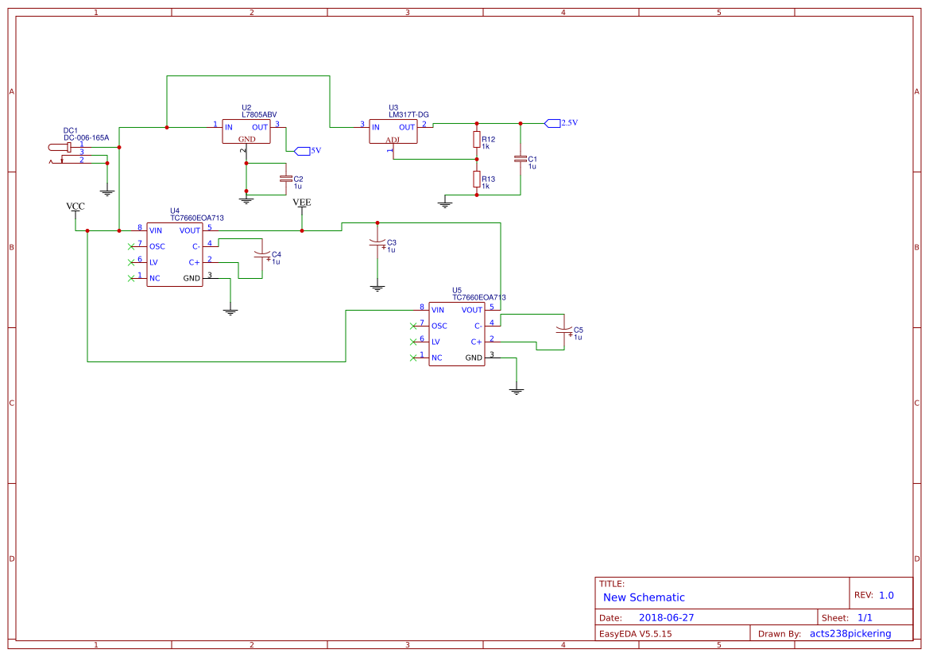Click the 'New Schematic' title text
This screenshot has height=657, width=929.
click(644, 597)
